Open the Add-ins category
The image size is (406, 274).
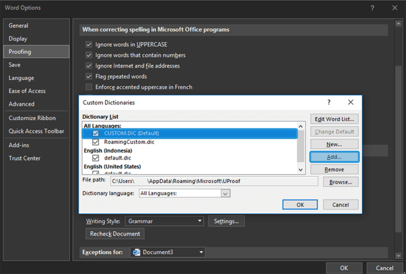(x=36, y=145)
